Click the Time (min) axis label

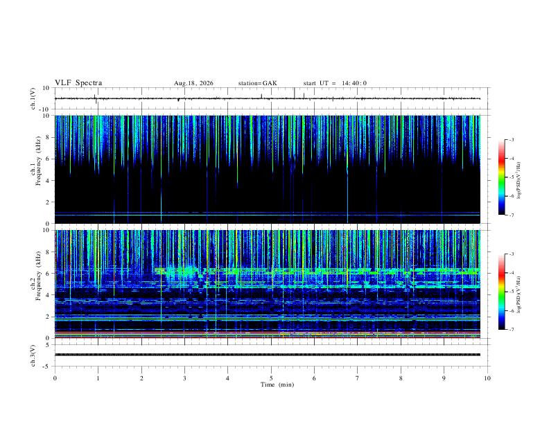pyautogui.click(x=277, y=385)
